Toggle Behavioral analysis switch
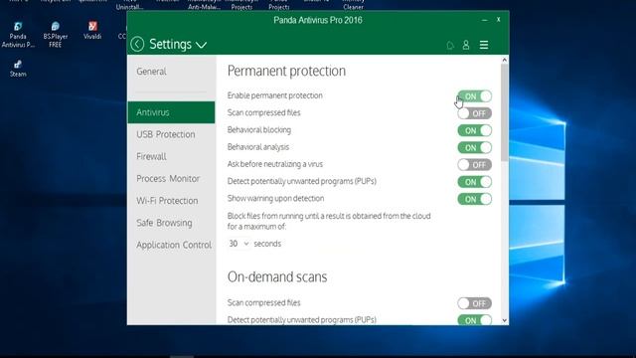This screenshot has height=358, width=636. pyautogui.click(x=475, y=147)
